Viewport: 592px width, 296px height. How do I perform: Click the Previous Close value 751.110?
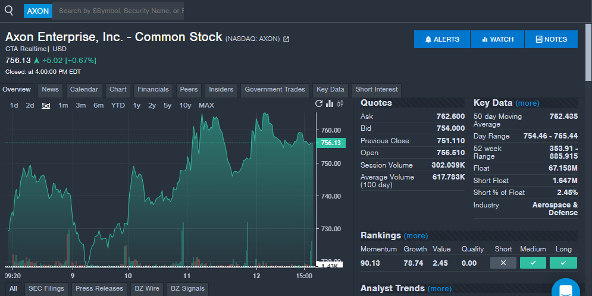[x=450, y=141]
